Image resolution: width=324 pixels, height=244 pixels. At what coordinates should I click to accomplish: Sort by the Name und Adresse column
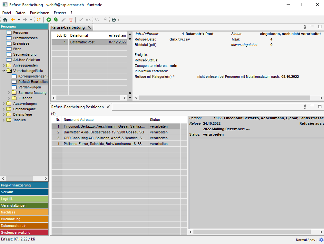pos(104,120)
